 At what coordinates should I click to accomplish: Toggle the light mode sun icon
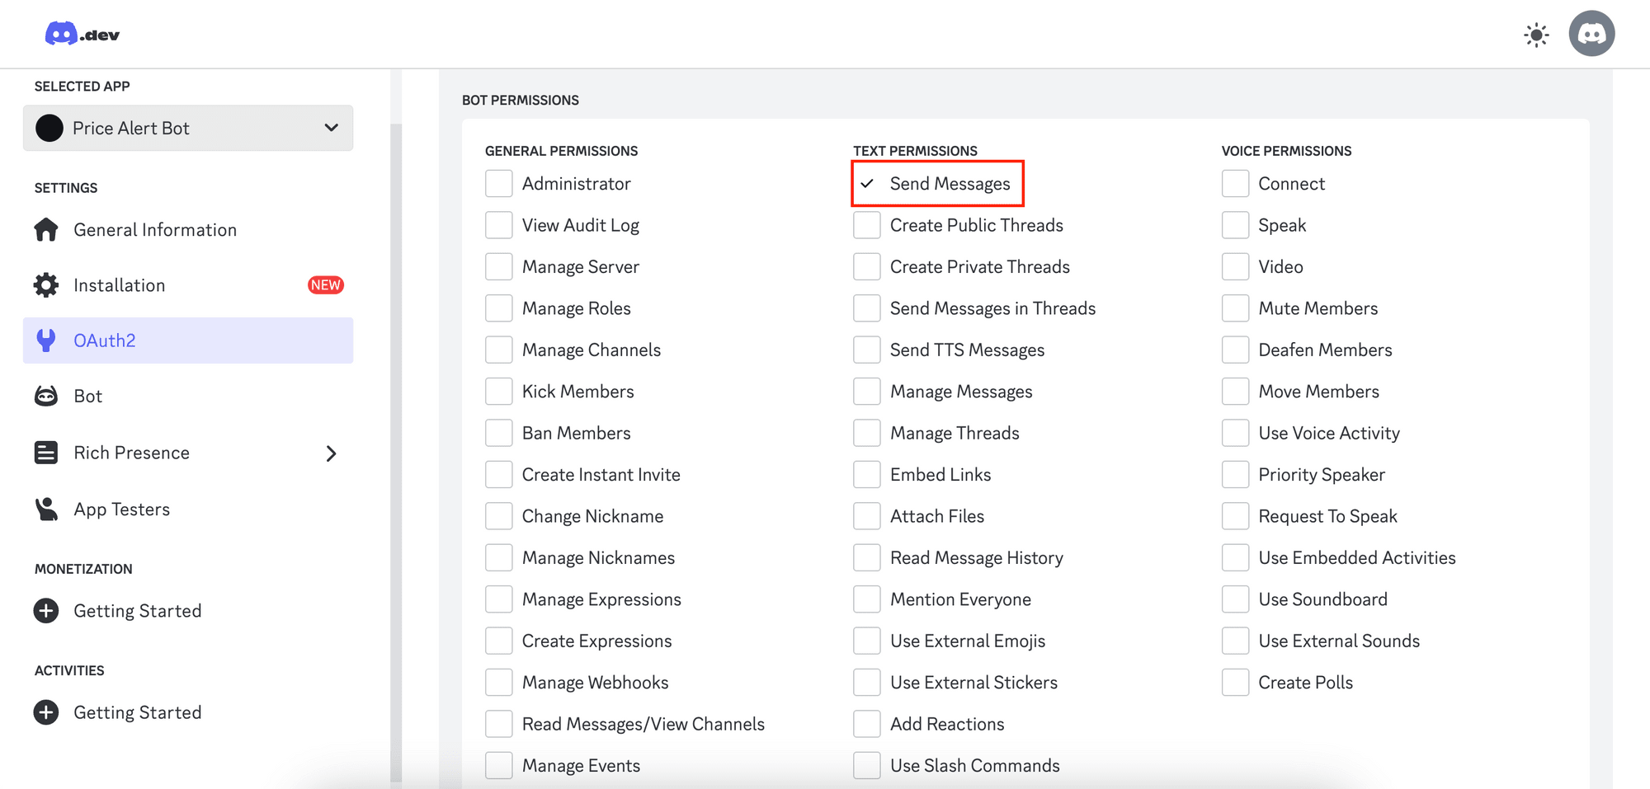pyautogui.click(x=1536, y=34)
